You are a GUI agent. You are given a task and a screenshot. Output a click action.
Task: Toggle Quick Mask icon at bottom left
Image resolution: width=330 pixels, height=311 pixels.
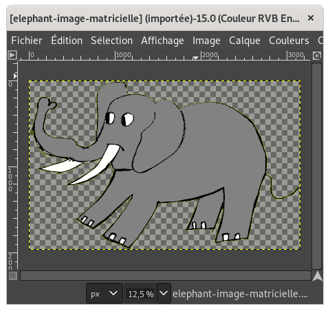13,276
